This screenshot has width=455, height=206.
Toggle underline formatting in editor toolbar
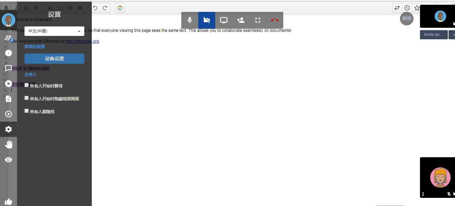tap(26, 8)
